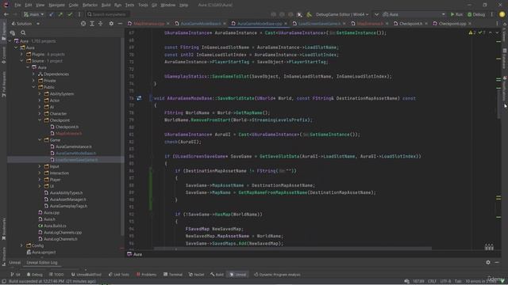508x285 pixels.
Task: Switch to LoadScreenSaveGame.h tab
Action: [x=319, y=24]
